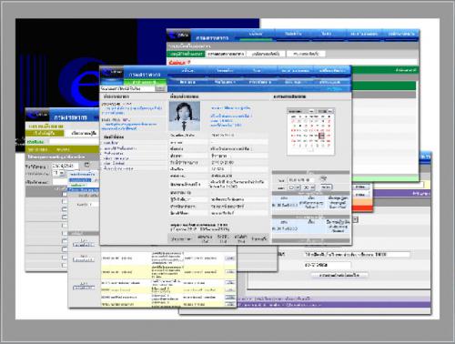Screen dimensions: 455x344
Task: Select the olive-colored tab in left window
Action: pos(45,133)
